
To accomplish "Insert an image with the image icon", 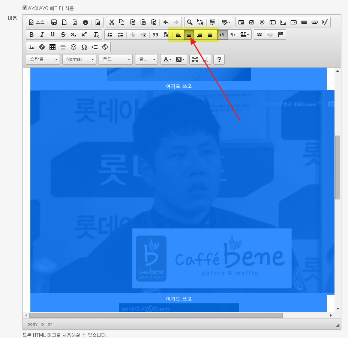I will point(31,47).
